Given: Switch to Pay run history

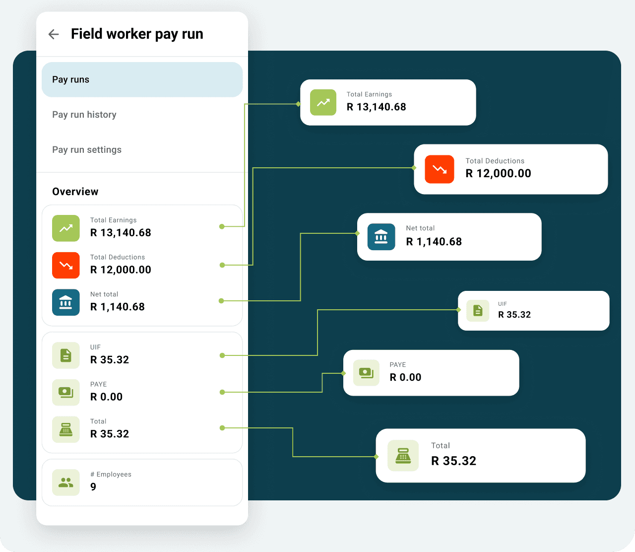Looking at the screenshot, I should point(84,115).
